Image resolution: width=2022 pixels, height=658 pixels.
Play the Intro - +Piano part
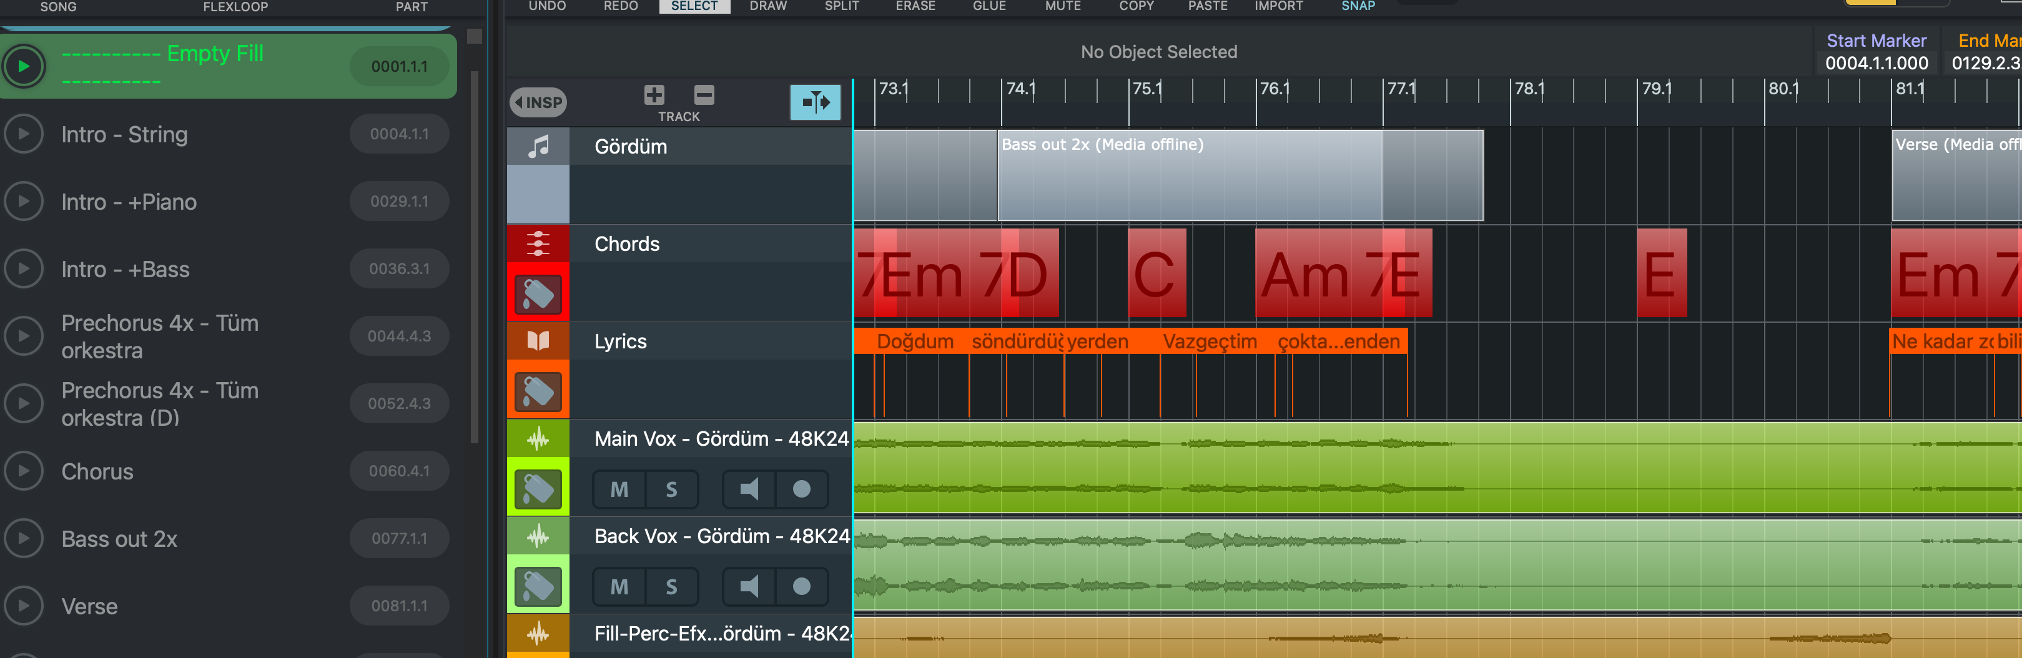[x=24, y=202]
